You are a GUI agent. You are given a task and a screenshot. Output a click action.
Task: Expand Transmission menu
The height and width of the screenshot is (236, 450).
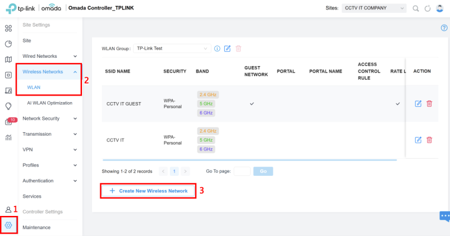click(50, 134)
